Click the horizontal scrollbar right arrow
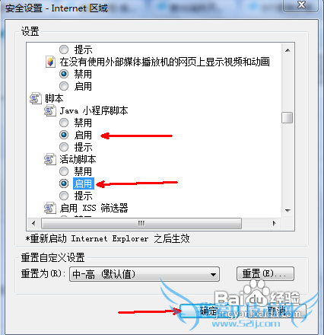Screen dimensions: 324x335 (x=274, y=223)
